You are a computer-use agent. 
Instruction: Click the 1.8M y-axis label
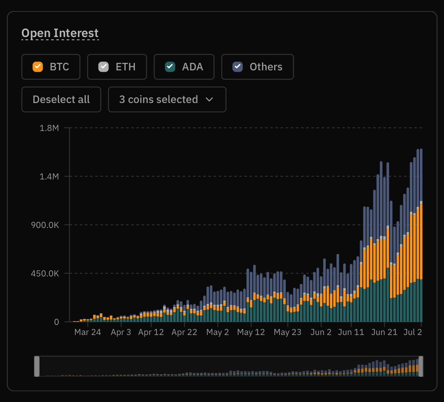49,128
